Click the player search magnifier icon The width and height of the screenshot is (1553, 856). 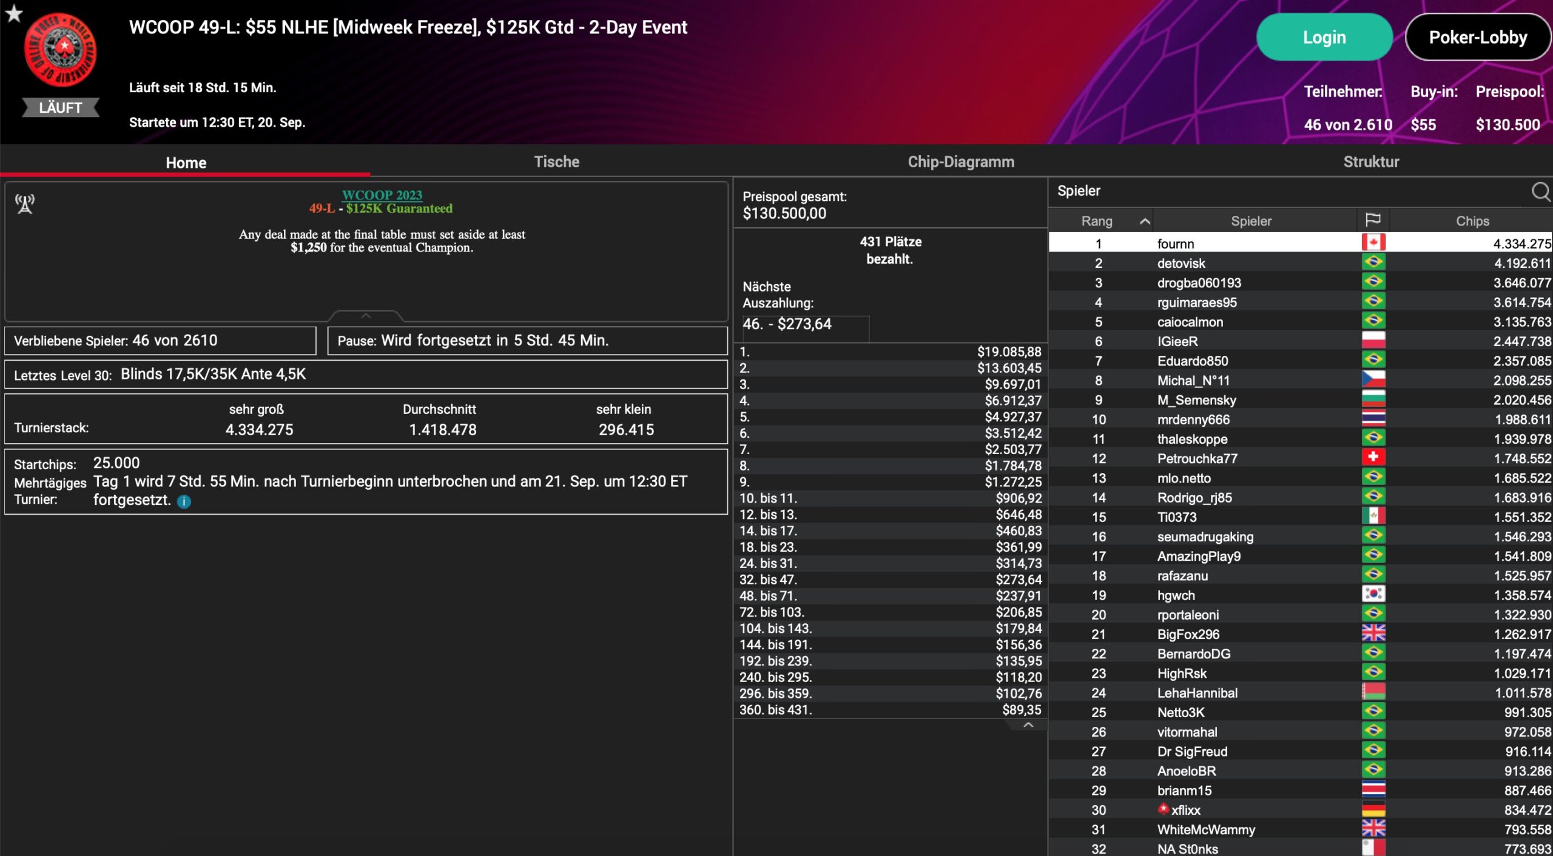click(x=1540, y=192)
